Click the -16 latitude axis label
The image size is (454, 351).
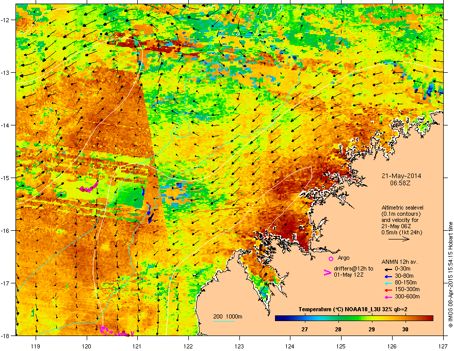pyautogui.click(x=5, y=231)
